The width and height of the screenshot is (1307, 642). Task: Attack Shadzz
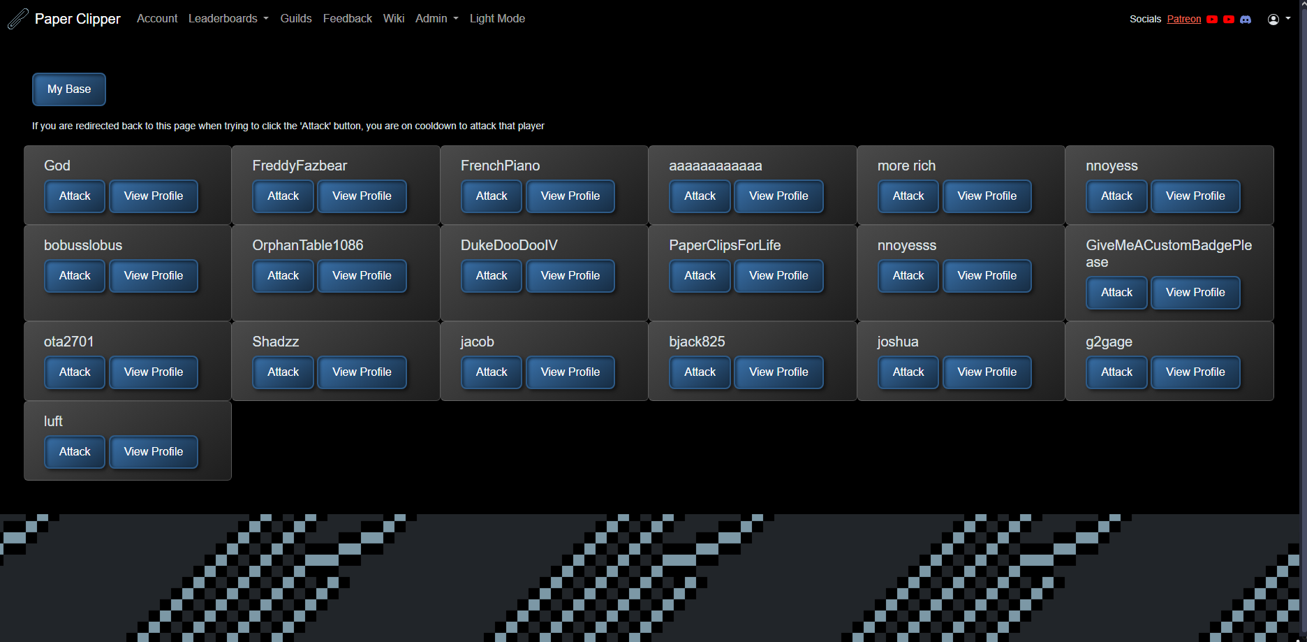283,372
